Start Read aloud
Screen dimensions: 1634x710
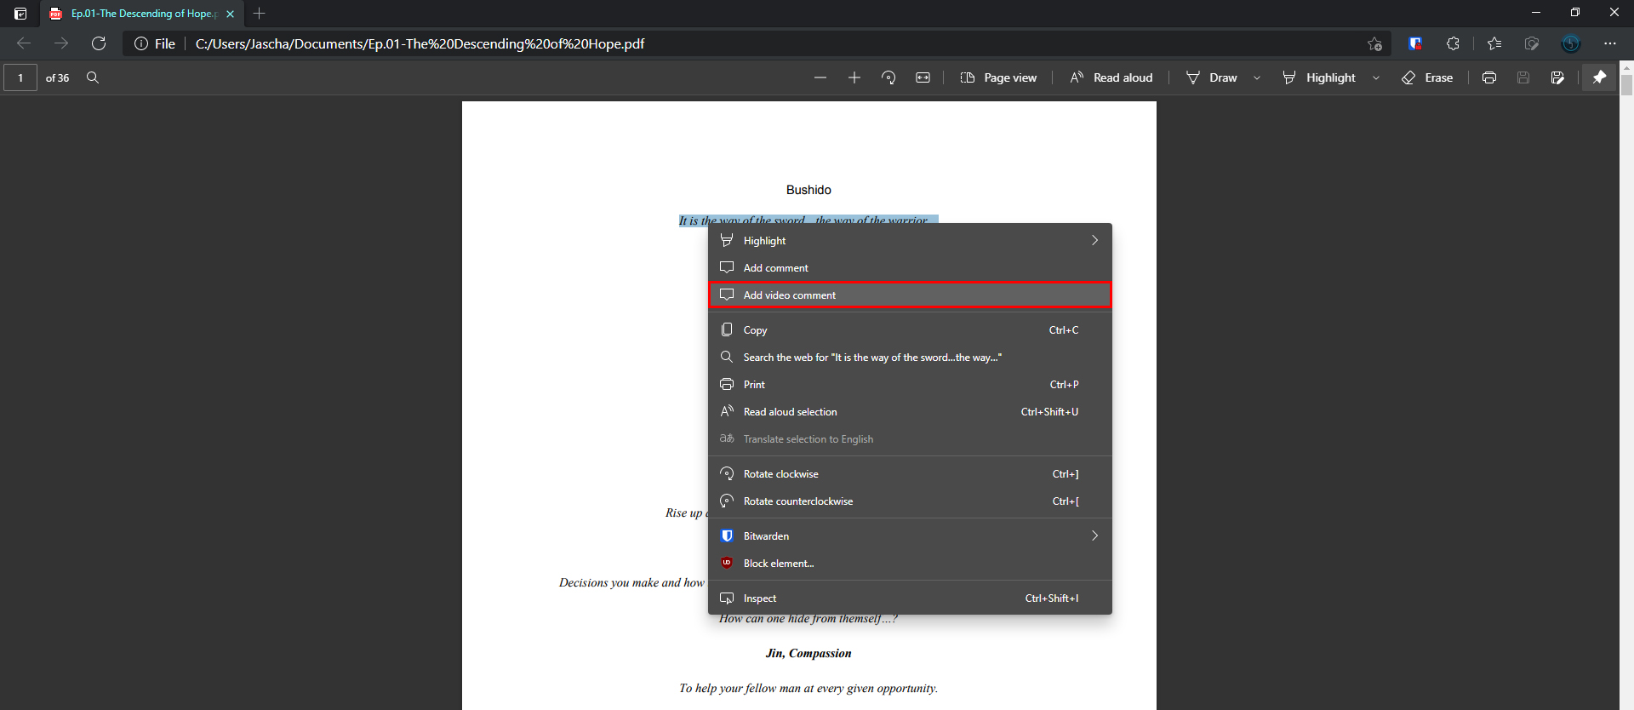1111,77
